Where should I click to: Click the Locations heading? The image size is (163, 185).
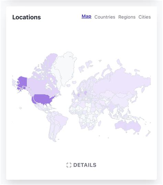26,17
